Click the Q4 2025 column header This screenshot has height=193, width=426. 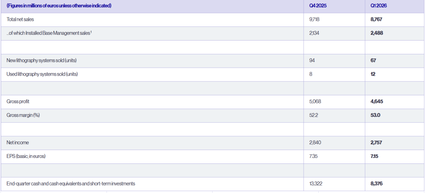pyautogui.click(x=318, y=6)
